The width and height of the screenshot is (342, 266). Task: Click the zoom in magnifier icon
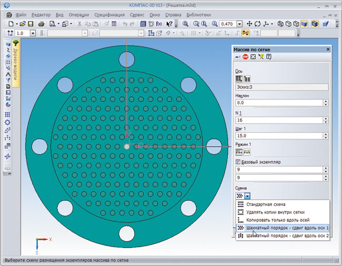215,24
